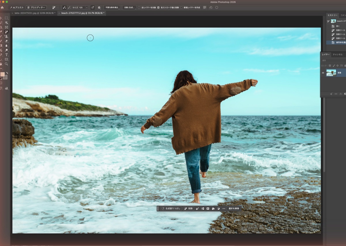Select the Dodge tool

6,50
